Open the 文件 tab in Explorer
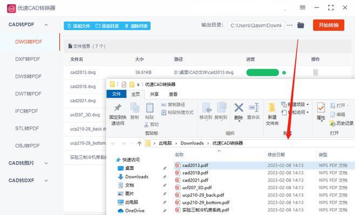The image size is (355, 215). click(117, 94)
